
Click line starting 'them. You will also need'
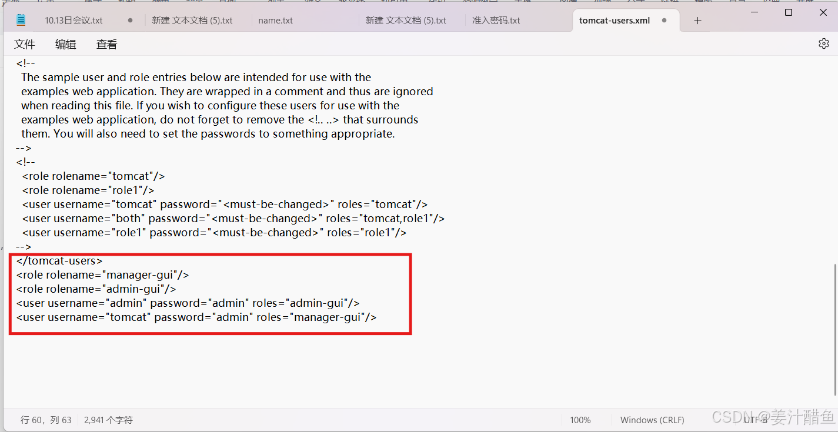[x=208, y=134]
